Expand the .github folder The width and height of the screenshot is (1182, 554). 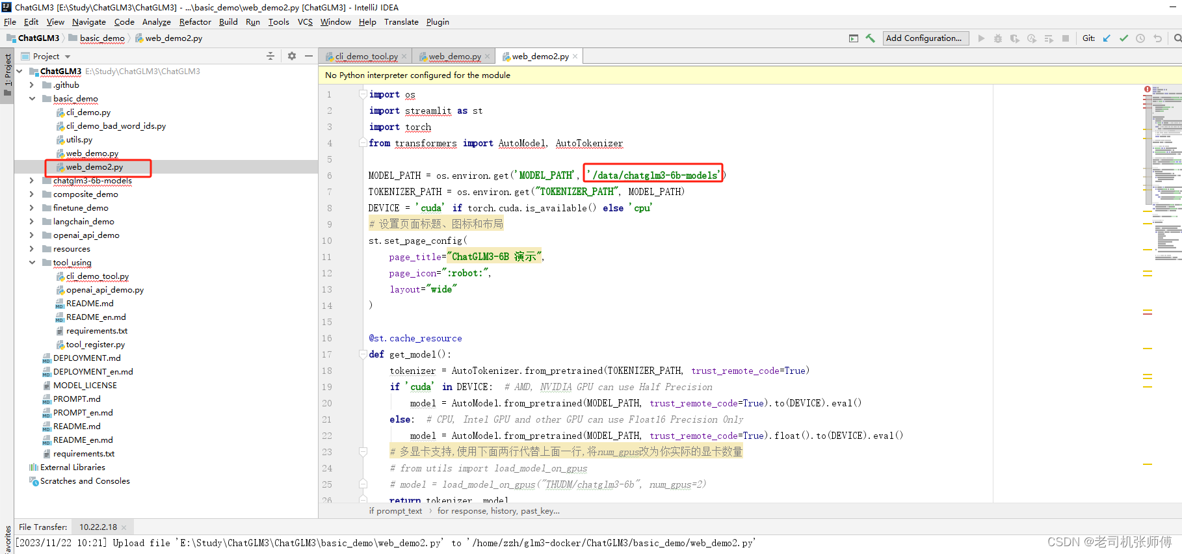pos(32,85)
